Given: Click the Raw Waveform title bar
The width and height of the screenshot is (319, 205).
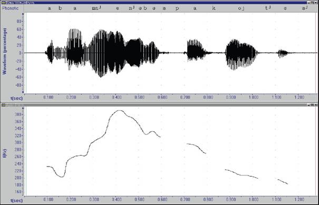Looking at the screenshot, I should coord(154,3).
